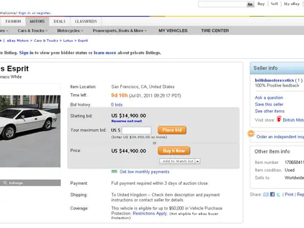Click Cars & Trucks breadcrumb link
This screenshot has width=304, height=228.
click(46, 41)
